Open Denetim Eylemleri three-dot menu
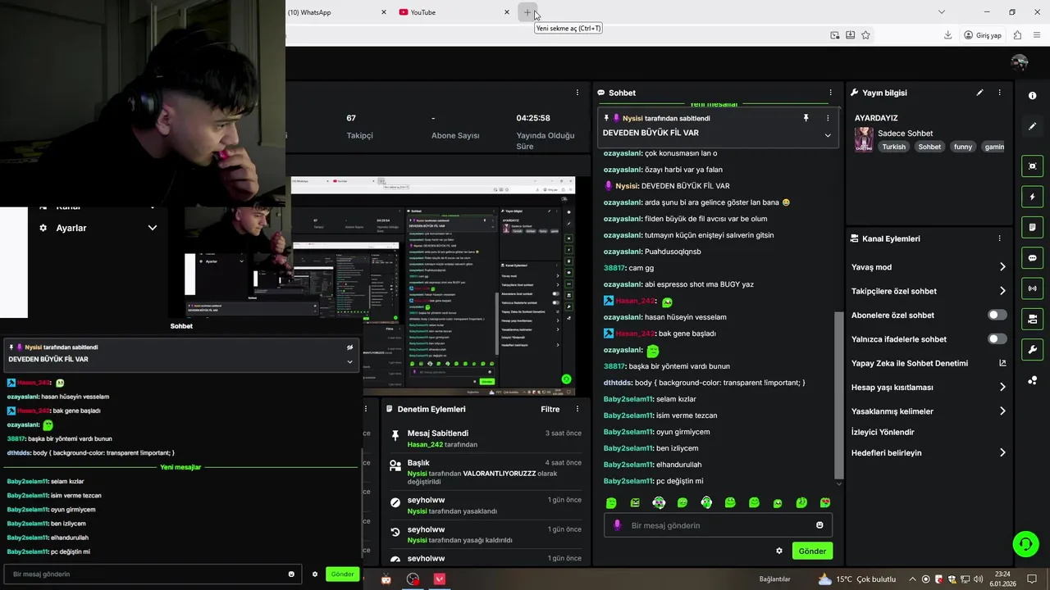Viewport: 1050px width, 590px height. (577, 409)
